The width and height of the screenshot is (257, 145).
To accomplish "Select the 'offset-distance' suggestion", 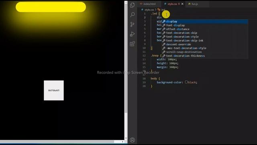I will [x=205, y=29].
